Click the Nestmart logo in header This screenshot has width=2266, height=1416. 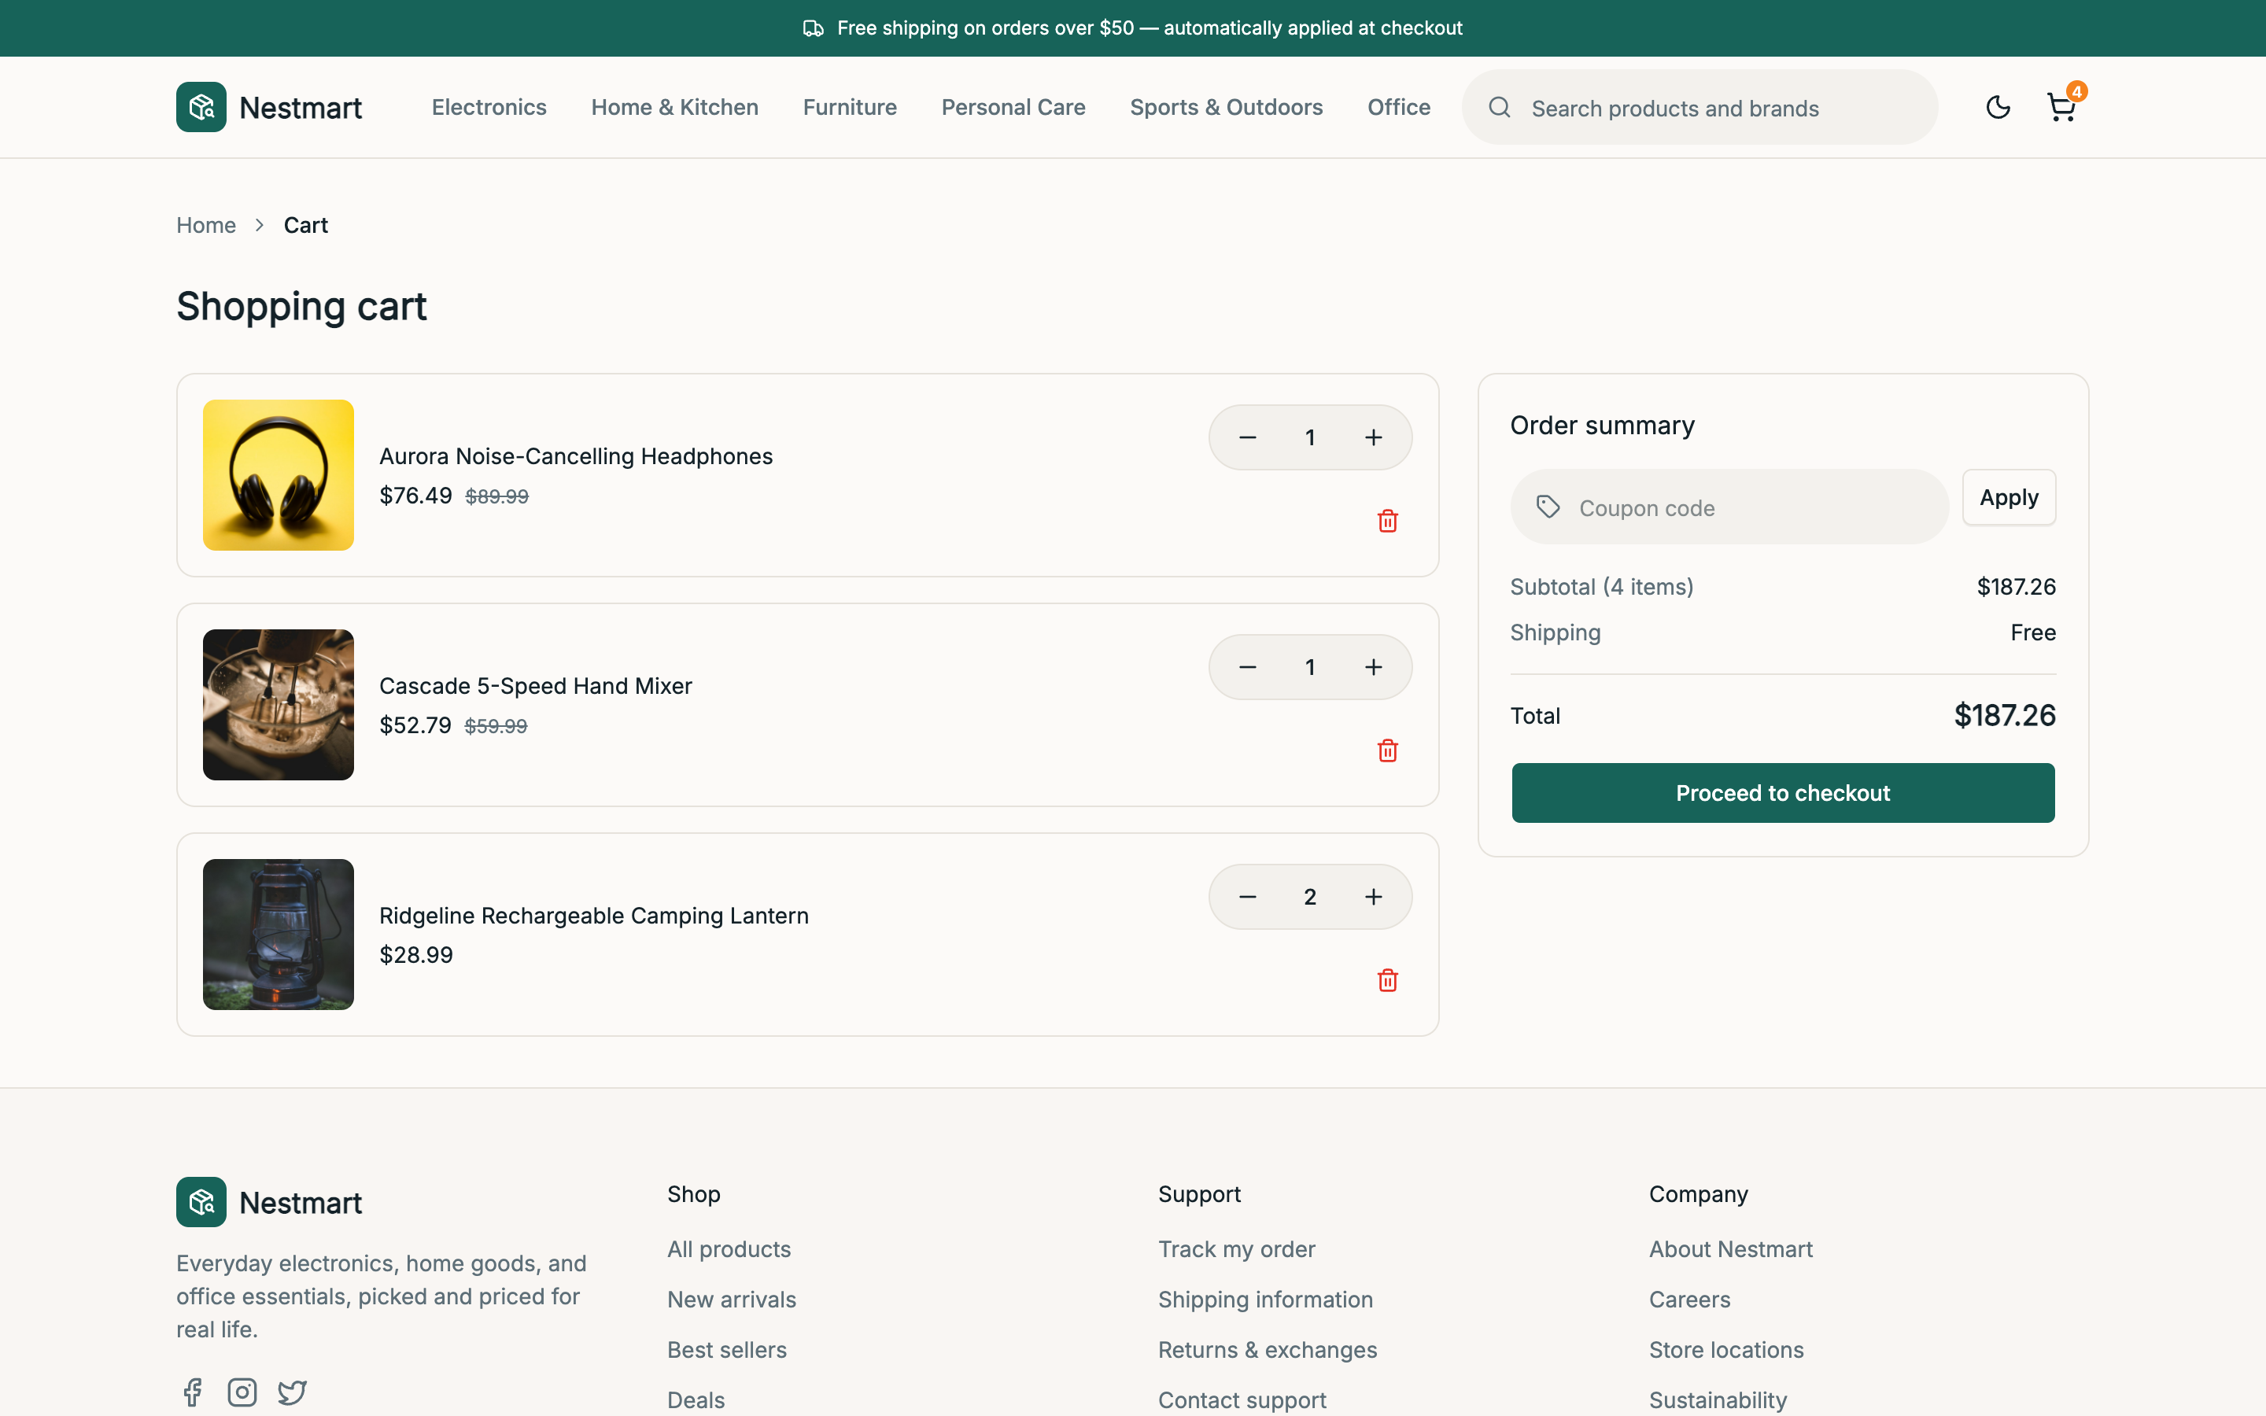tap(269, 107)
